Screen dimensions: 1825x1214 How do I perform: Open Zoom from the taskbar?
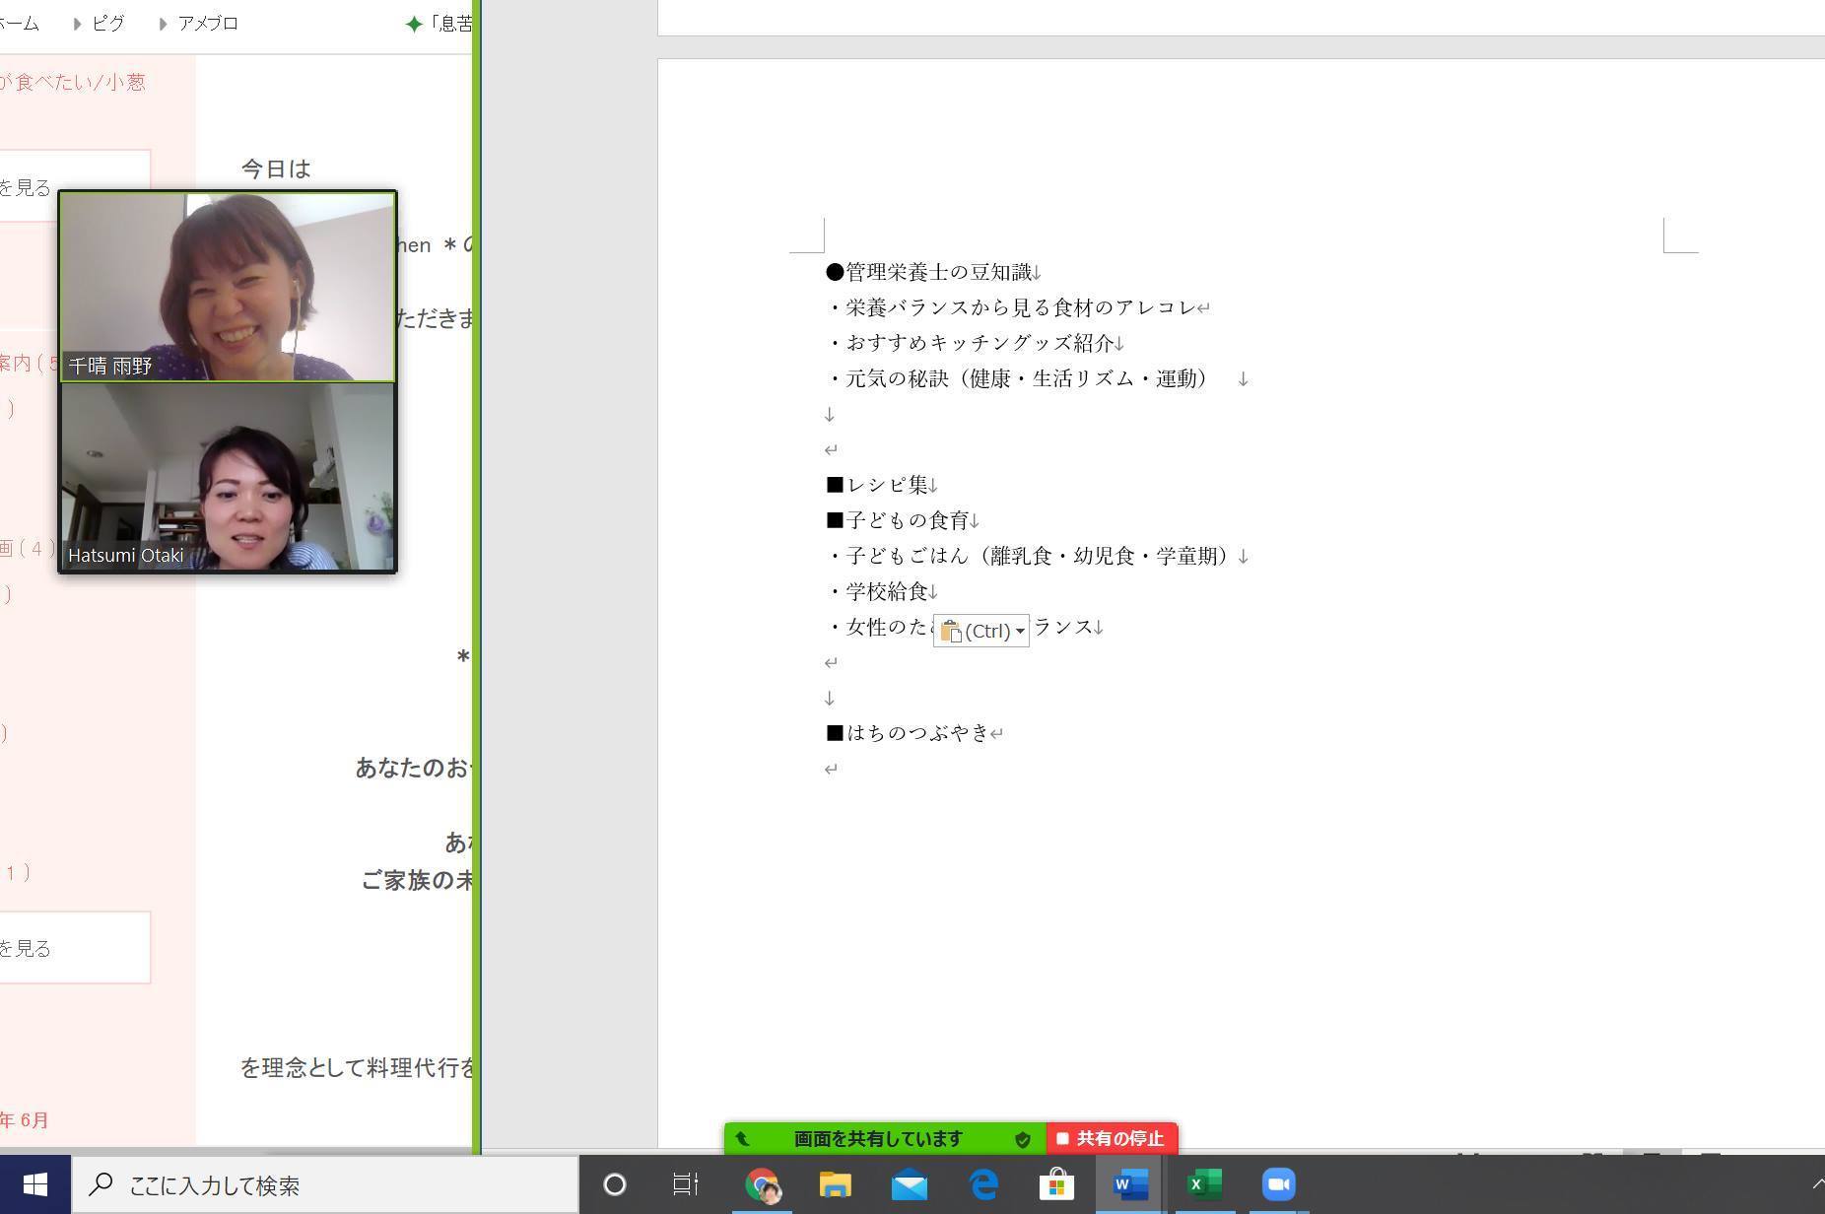point(1278,1183)
